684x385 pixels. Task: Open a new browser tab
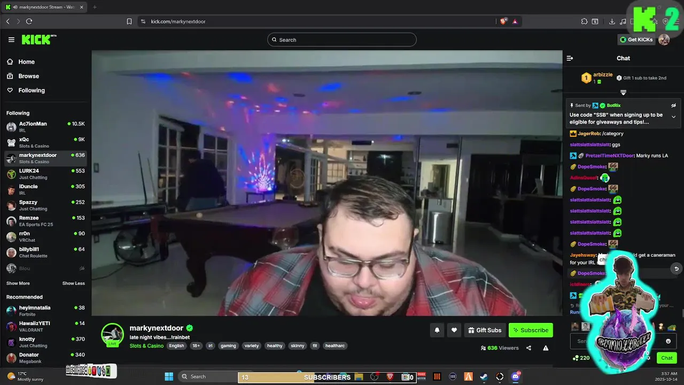click(95, 7)
